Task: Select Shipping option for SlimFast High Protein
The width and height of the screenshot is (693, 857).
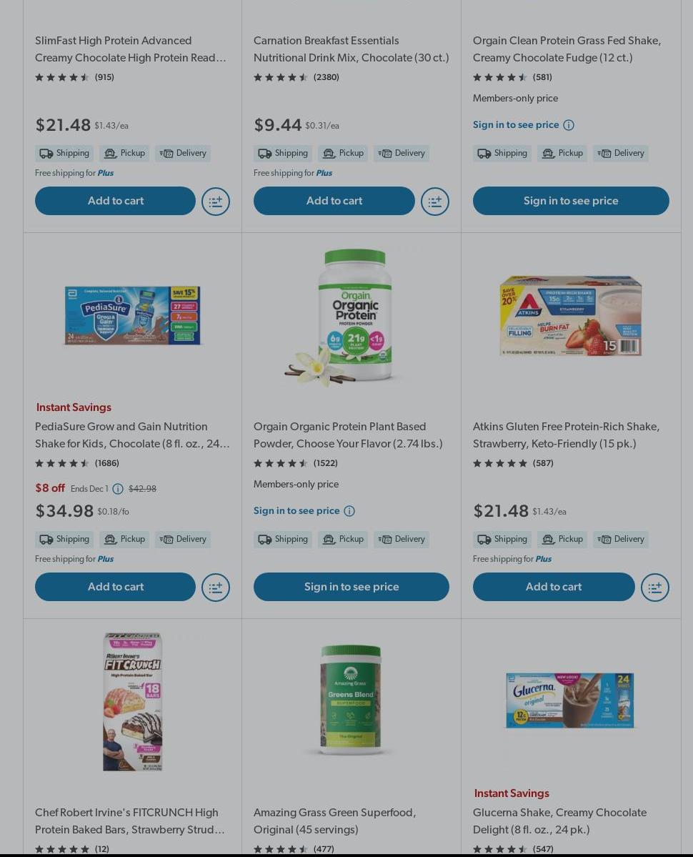Action: (x=64, y=153)
